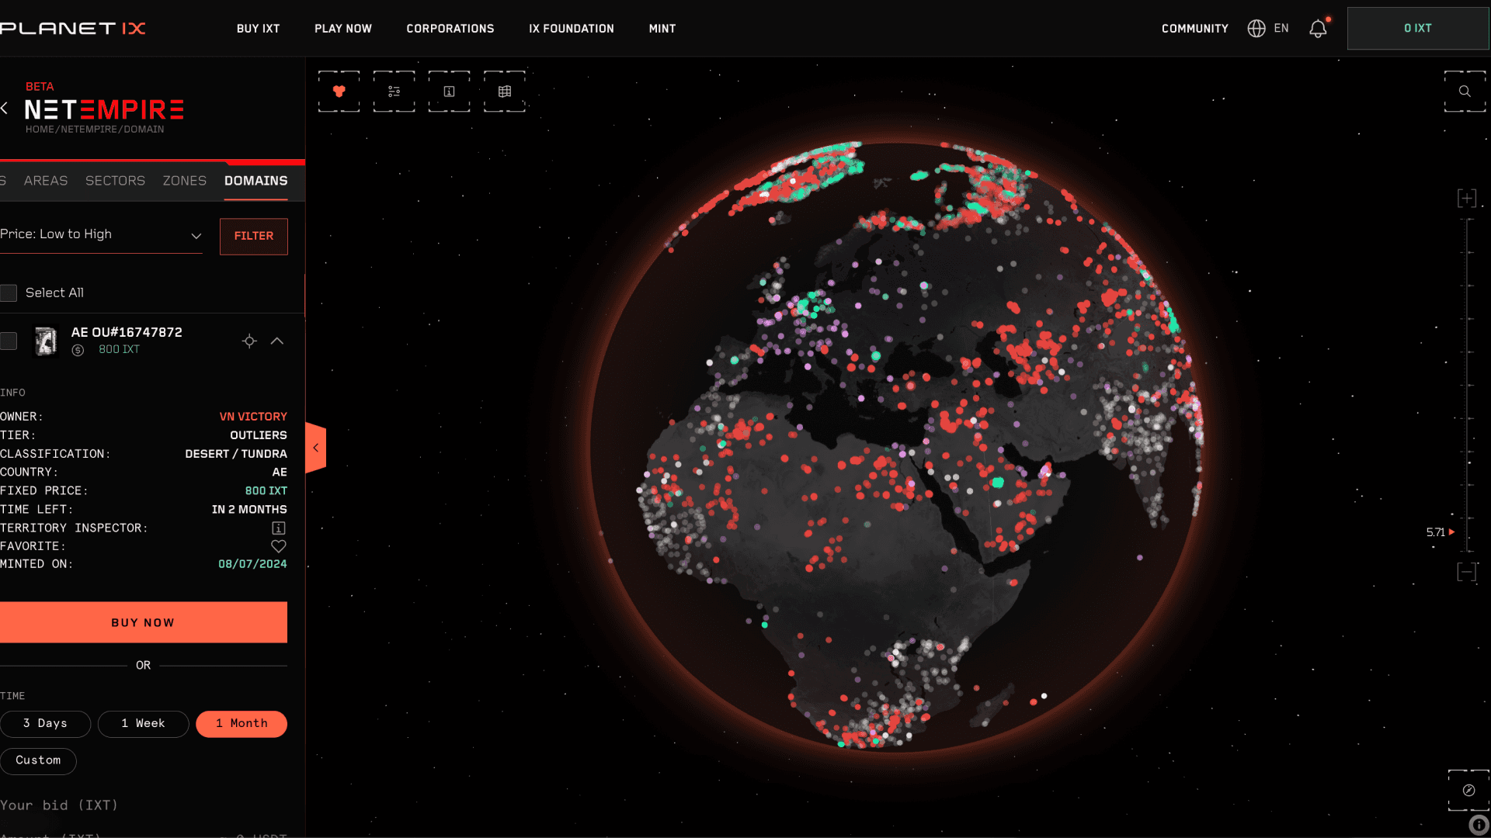
Task: Switch to the ZONES tab
Action: point(184,181)
